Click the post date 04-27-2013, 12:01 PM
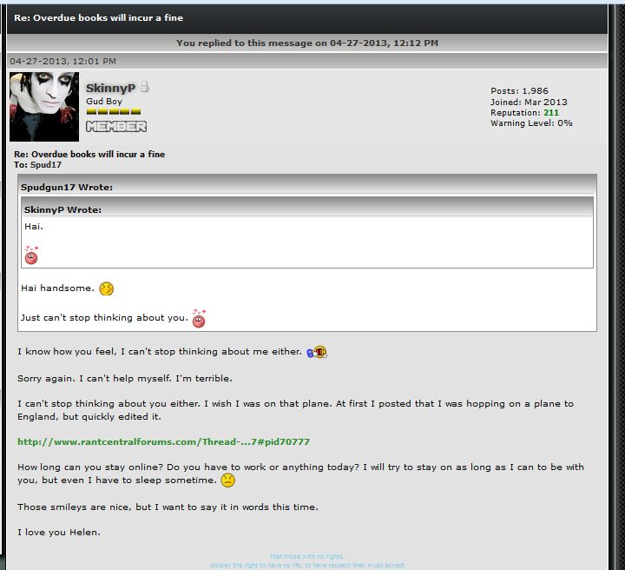This screenshot has width=625, height=570. tap(63, 61)
